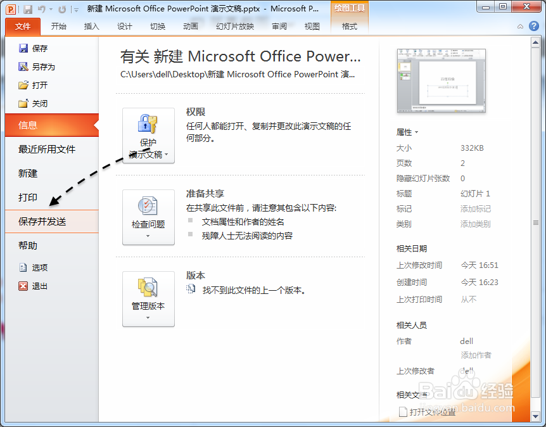Click the 另存为 save-as icon
Screen dimensions: 546x427
point(23,67)
